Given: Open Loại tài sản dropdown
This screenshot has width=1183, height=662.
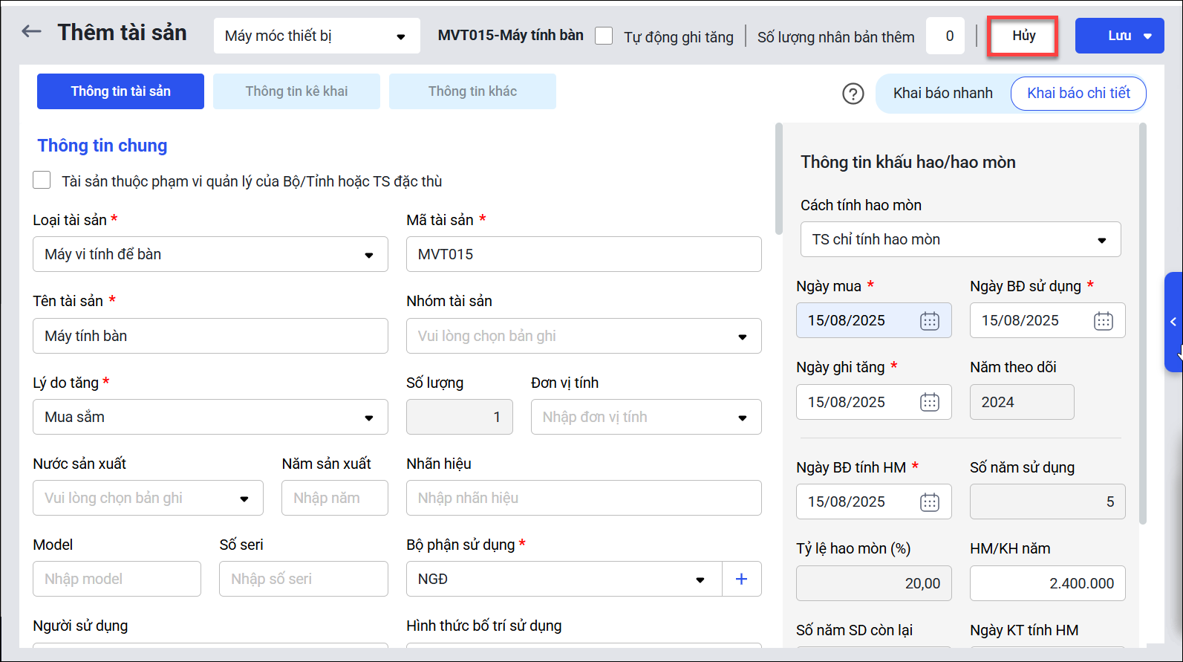Looking at the screenshot, I should tap(210, 255).
